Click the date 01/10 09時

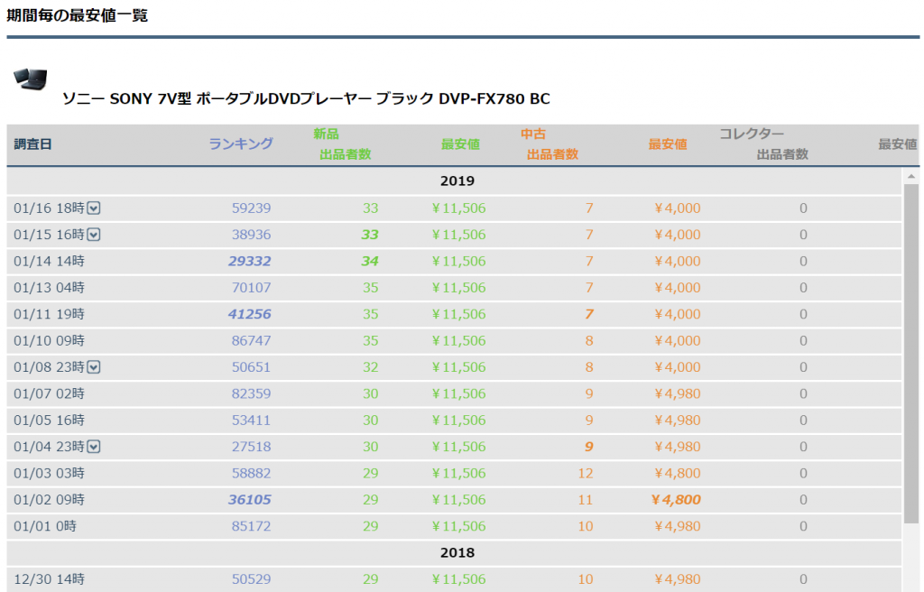tap(50, 341)
